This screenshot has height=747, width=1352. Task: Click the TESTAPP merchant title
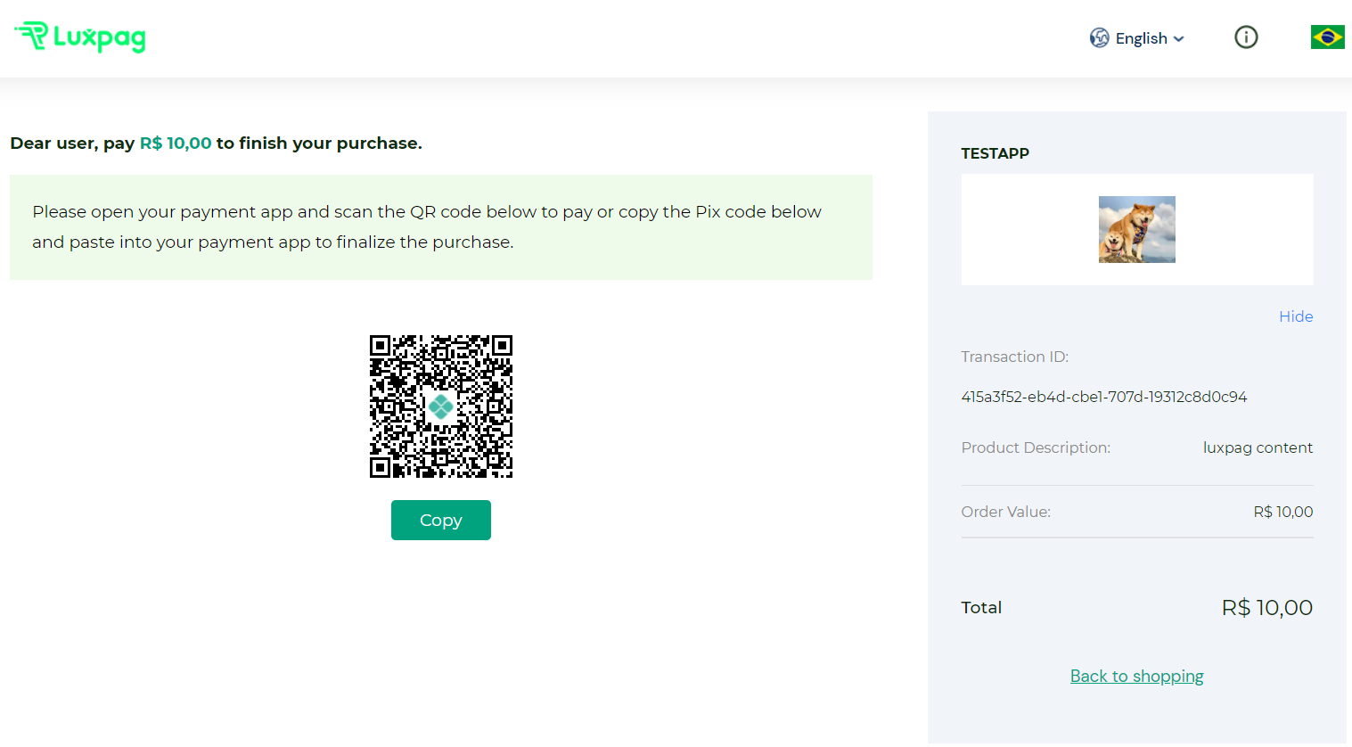[x=995, y=153]
